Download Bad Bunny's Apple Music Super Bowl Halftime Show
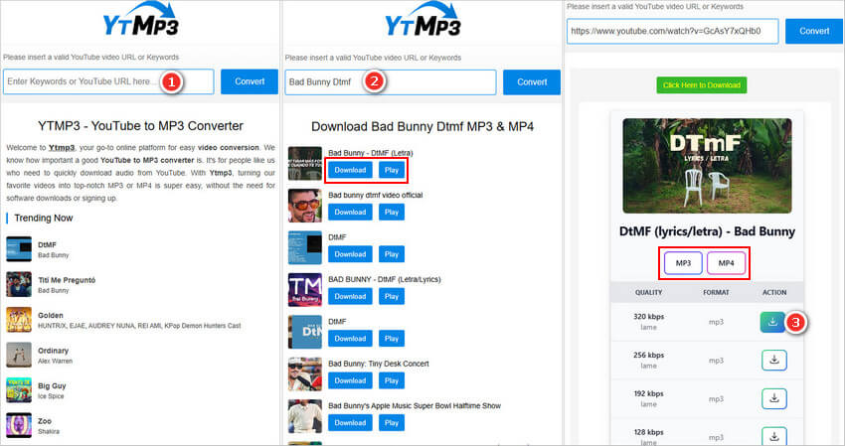This screenshot has width=845, height=446. point(350,423)
